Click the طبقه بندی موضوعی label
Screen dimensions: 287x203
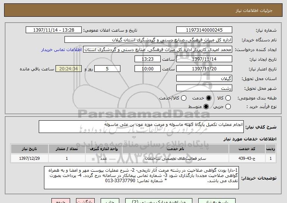tap(257, 98)
